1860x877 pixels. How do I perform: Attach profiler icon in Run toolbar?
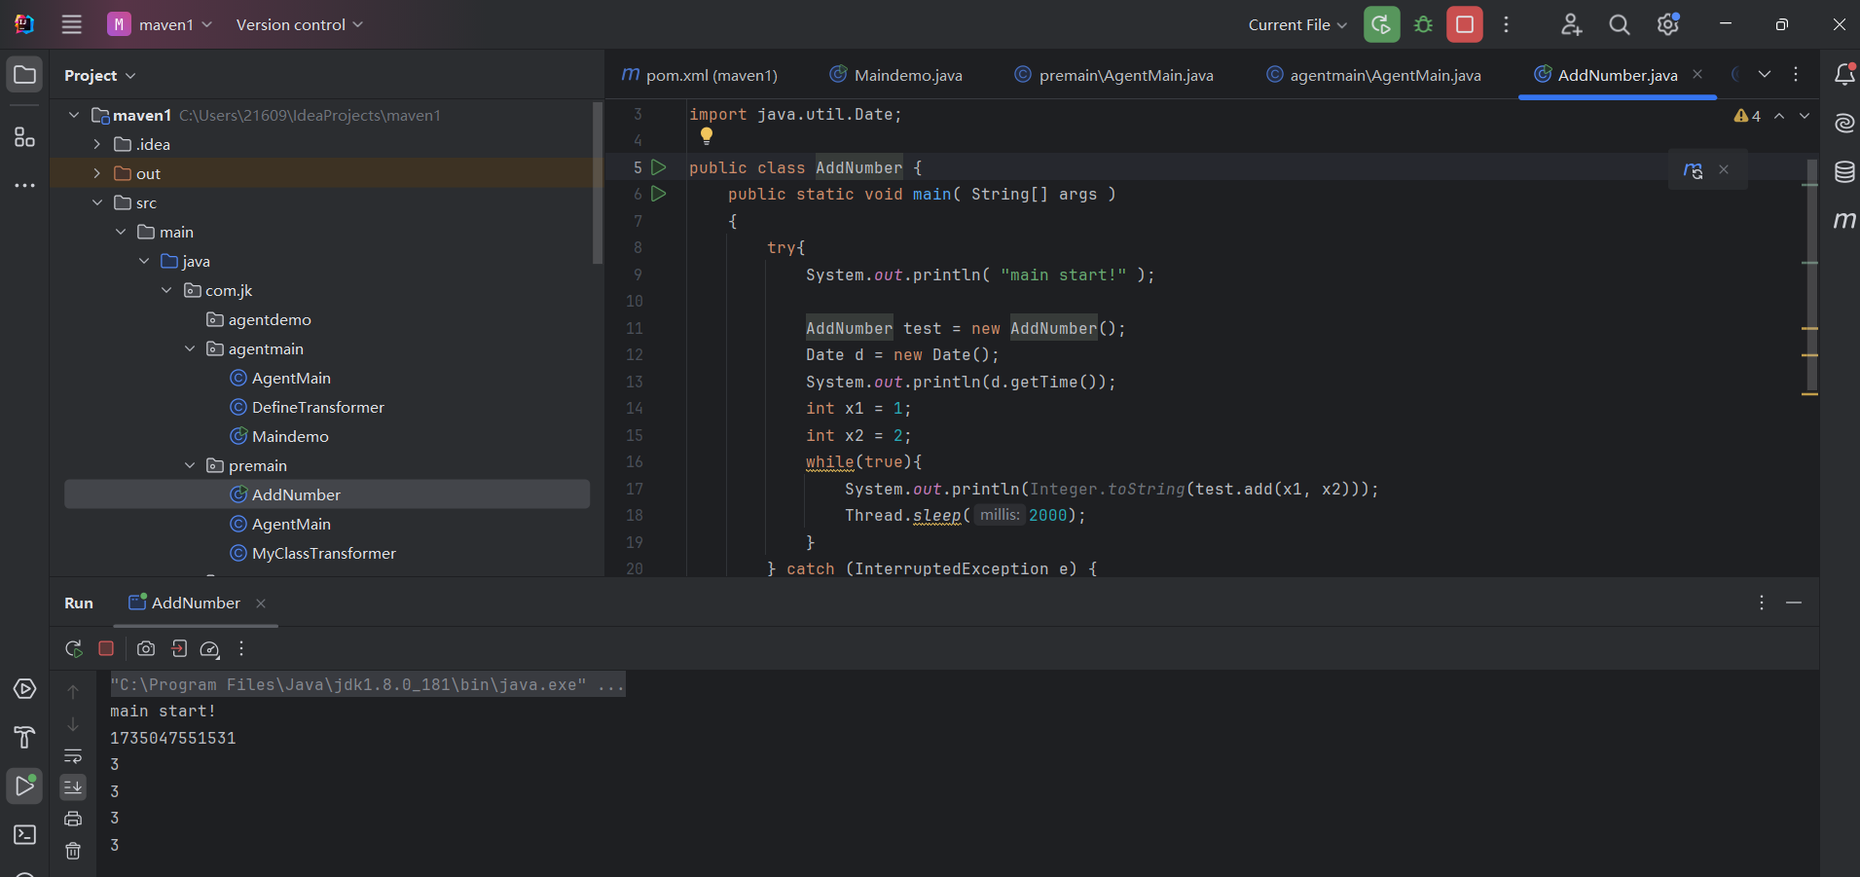point(210,649)
